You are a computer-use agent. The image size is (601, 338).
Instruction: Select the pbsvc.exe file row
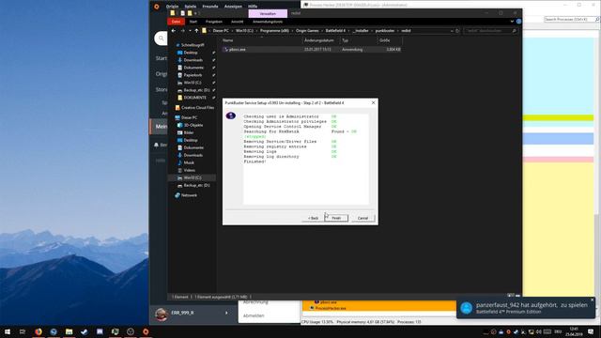[311, 50]
